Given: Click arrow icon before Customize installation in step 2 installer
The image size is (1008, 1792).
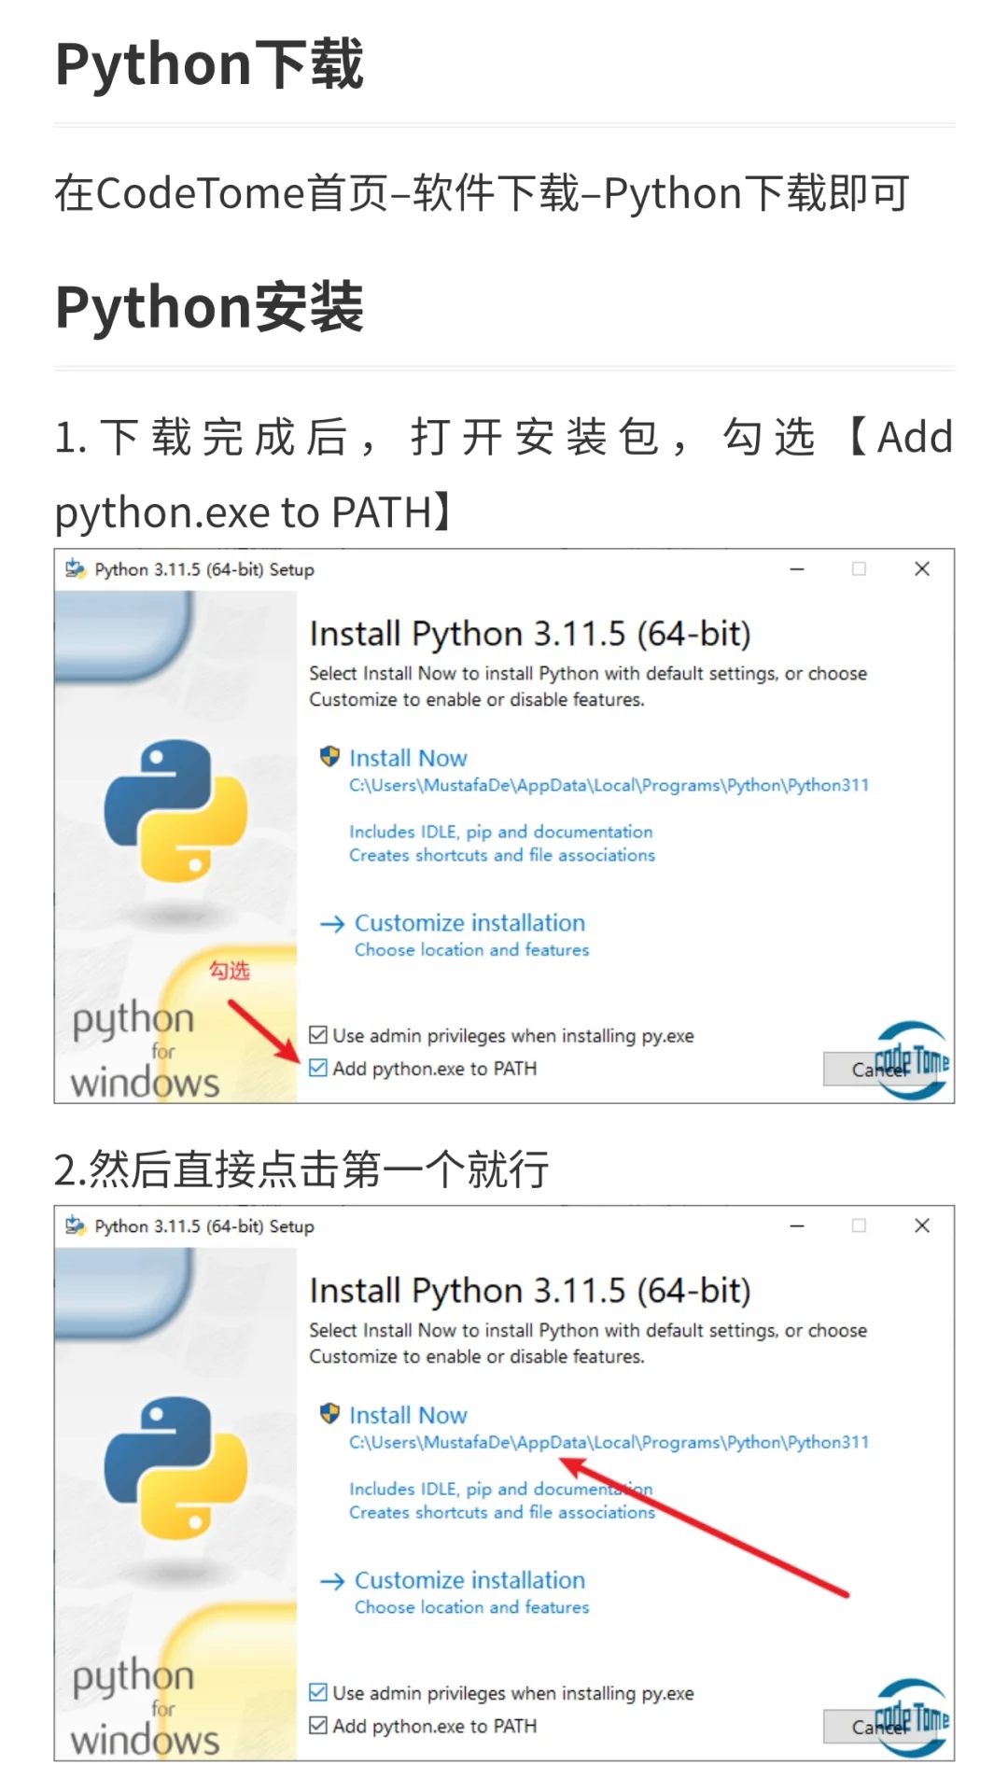Looking at the screenshot, I should [x=332, y=1581].
